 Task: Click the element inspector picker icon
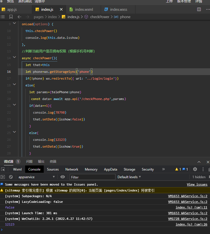point(3,169)
